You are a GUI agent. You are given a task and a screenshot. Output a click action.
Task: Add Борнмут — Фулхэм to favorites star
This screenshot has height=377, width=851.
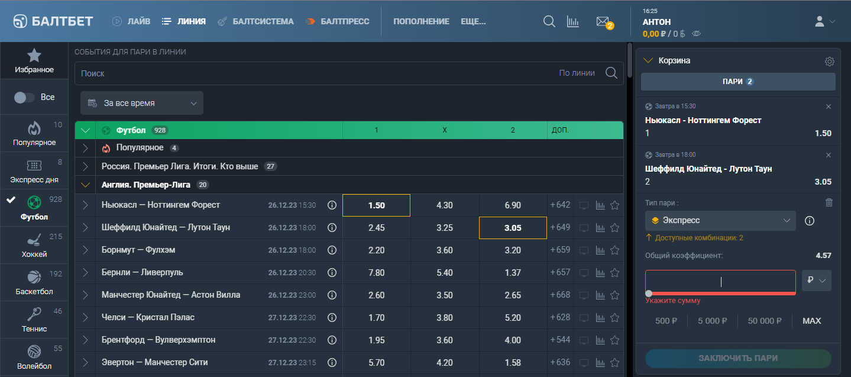tap(614, 250)
